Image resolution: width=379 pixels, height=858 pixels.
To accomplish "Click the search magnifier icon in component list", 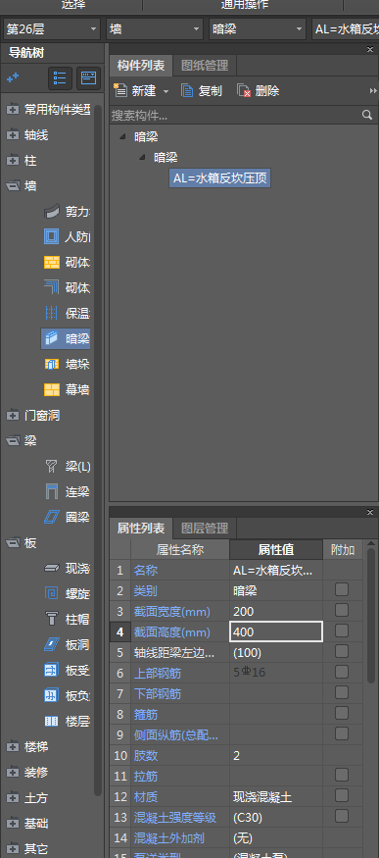I will [x=367, y=115].
